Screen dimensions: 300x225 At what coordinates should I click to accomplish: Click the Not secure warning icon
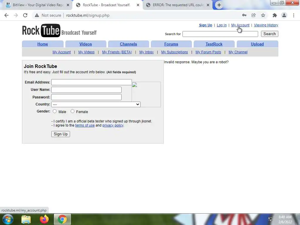click(37, 15)
